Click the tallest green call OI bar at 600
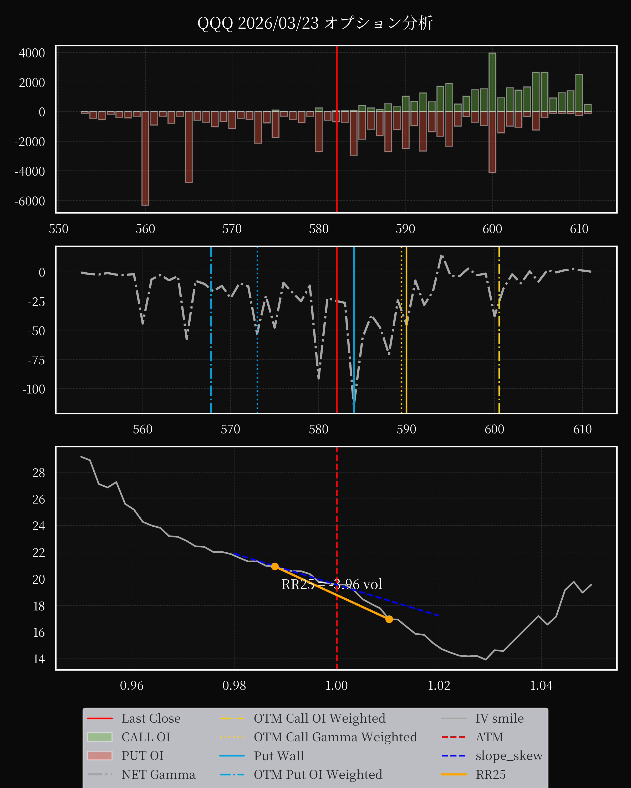 [492, 82]
